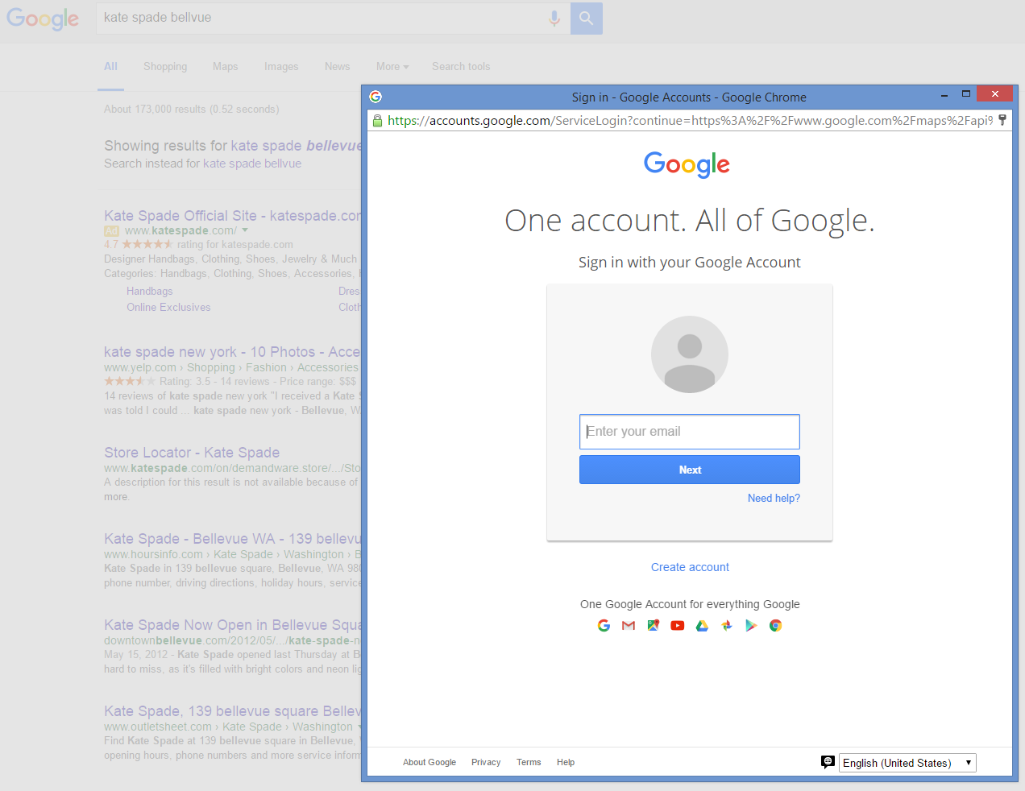Click the Chrome browser icon
1025x791 pixels.
coord(775,625)
